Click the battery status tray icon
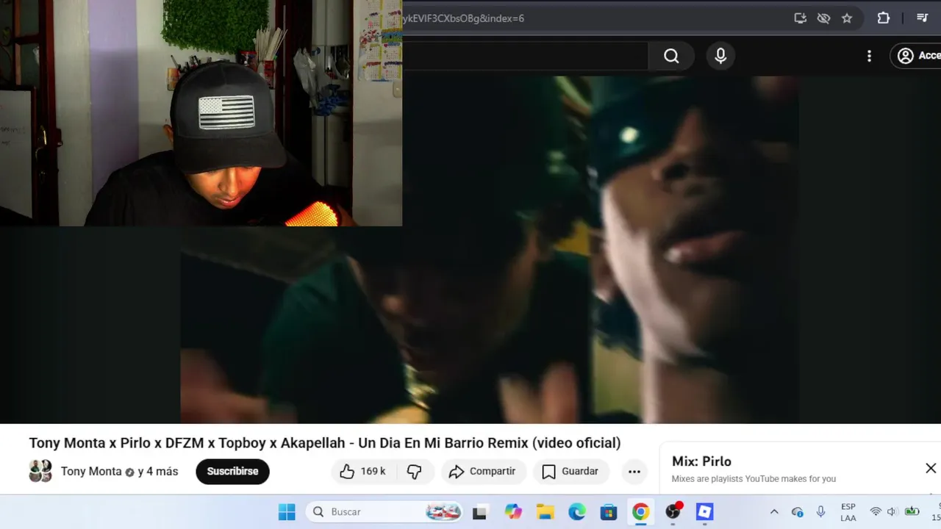Viewport: 941px width, 529px height. 912,512
